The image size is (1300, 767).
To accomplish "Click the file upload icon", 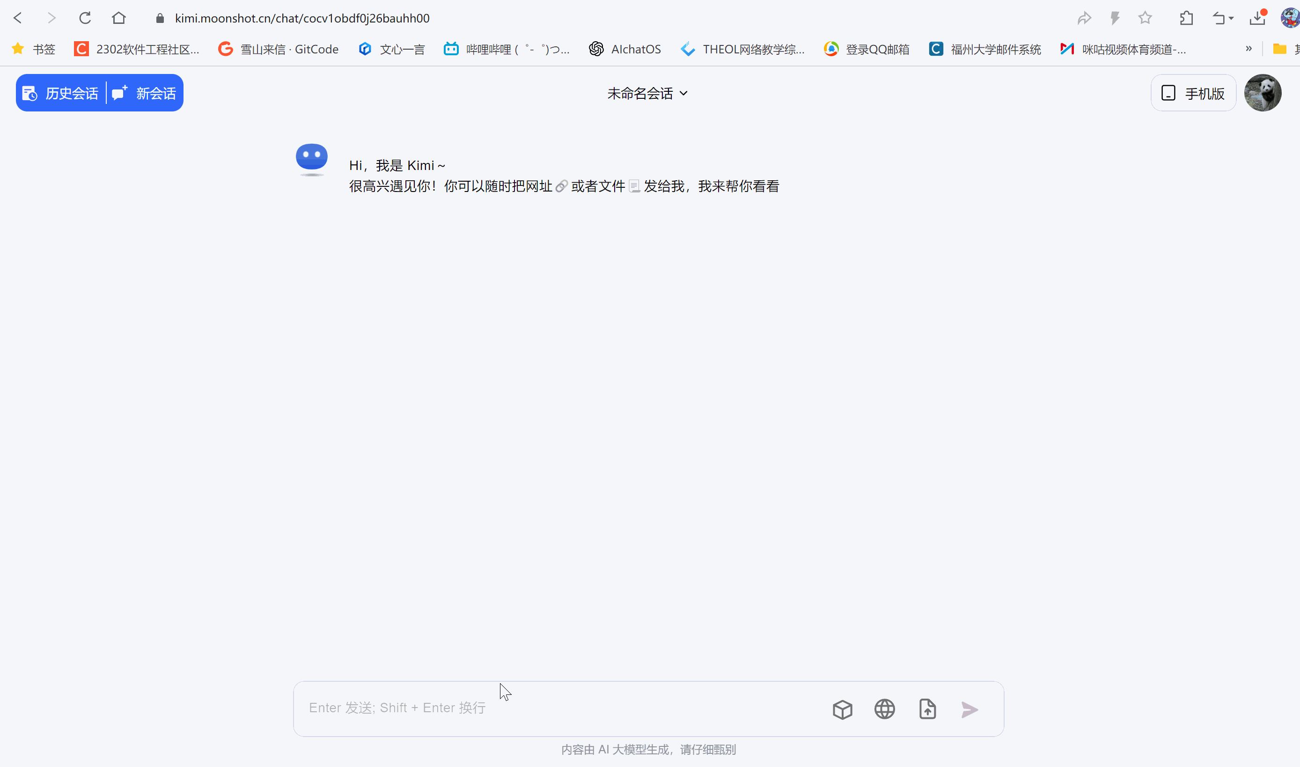I will [927, 709].
